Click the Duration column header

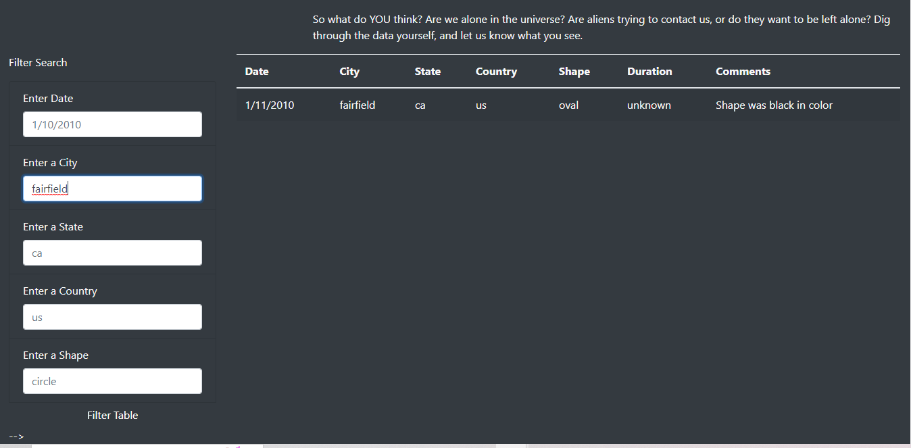(649, 72)
